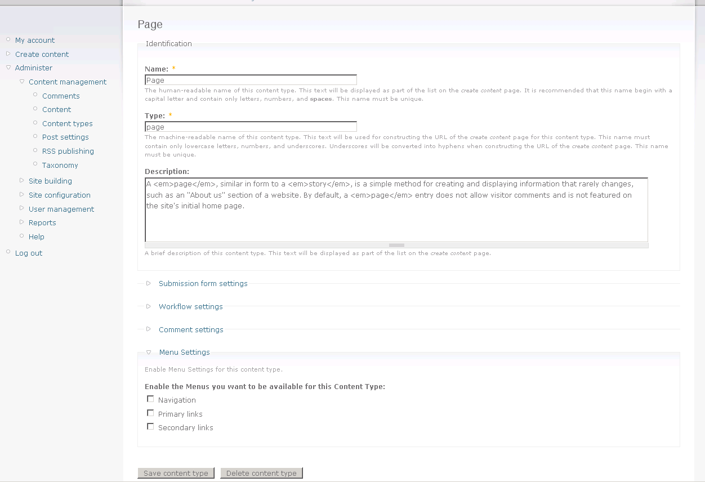Expand the Site building arrow icon

[x=22, y=181]
